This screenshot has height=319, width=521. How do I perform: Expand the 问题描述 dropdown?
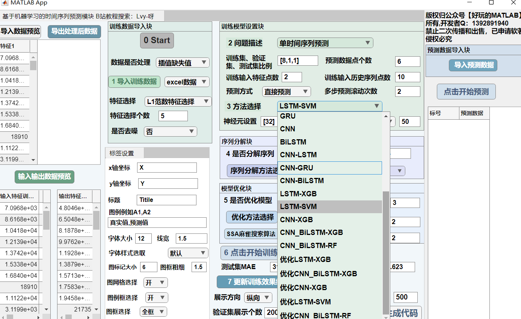pos(325,43)
